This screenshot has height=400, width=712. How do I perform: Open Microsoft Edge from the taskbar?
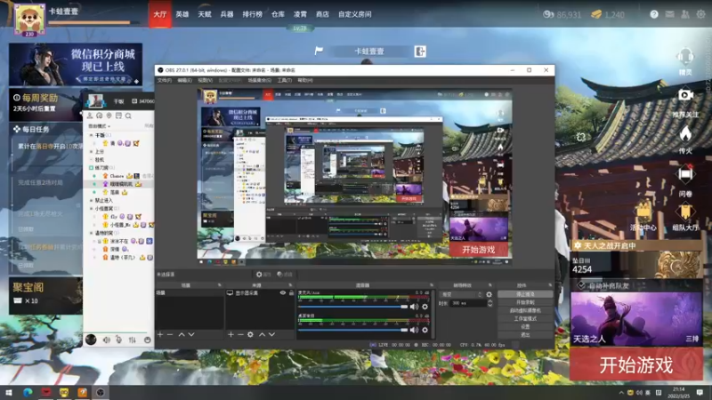pos(28,392)
